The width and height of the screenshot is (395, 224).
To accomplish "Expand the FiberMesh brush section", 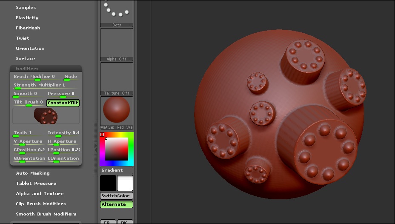I will [28, 28].
